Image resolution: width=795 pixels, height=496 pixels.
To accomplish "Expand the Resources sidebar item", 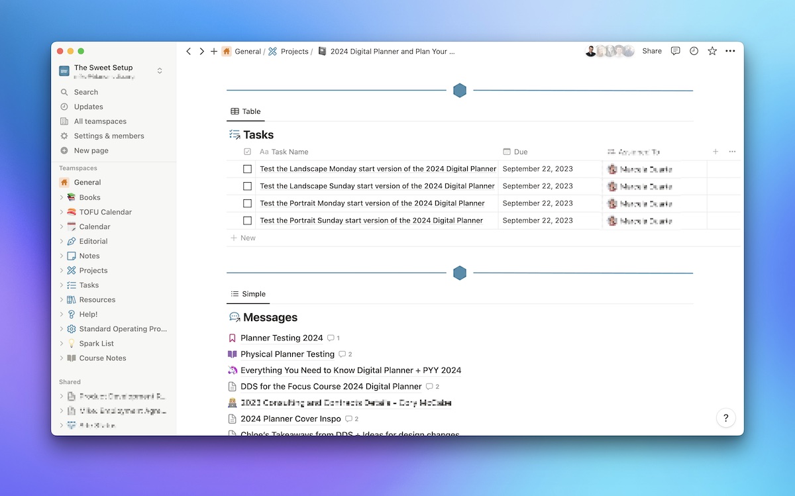I will point(62,299).
